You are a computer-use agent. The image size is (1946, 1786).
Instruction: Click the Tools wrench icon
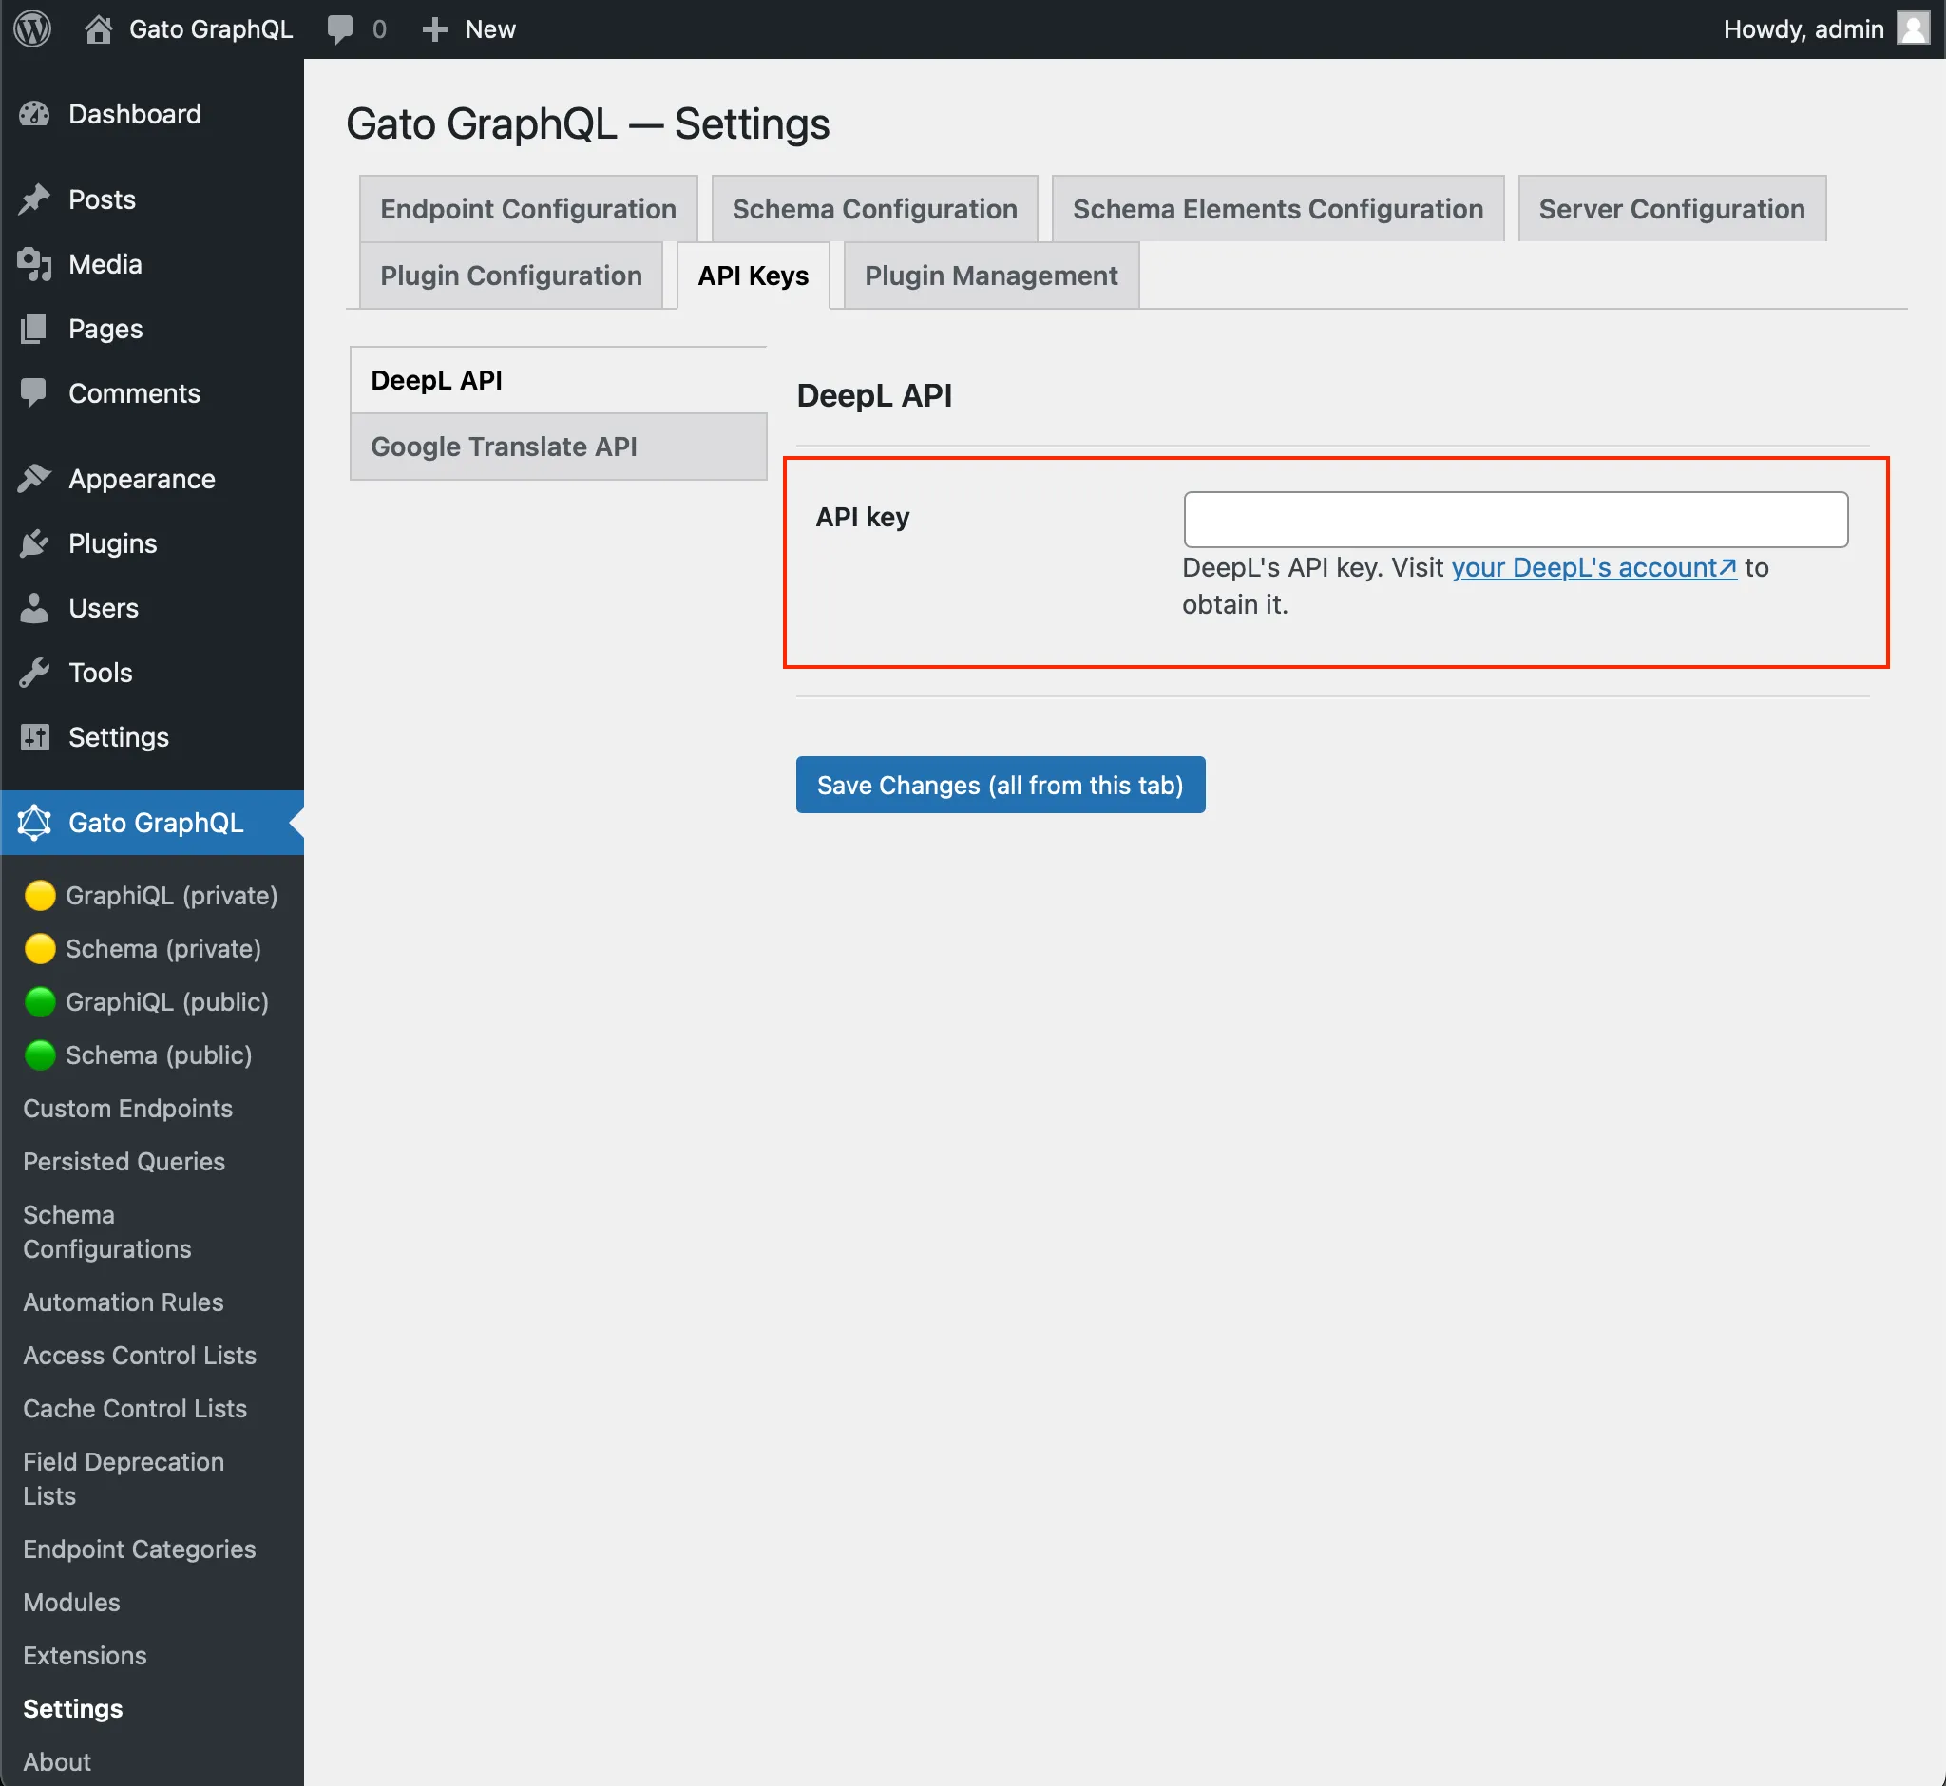click(x=35, y=673)
